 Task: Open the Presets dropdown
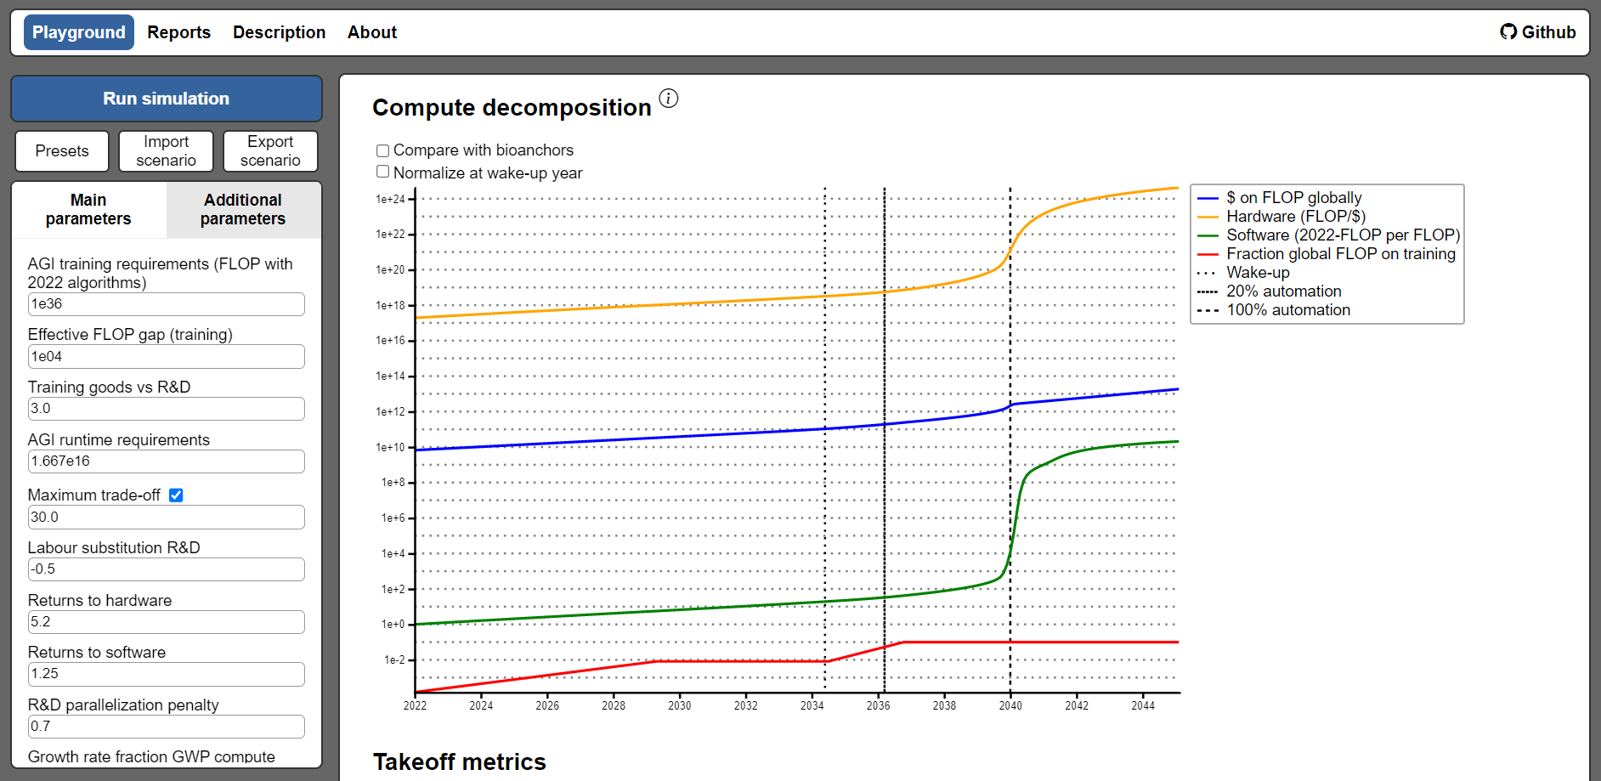point(62,151)
